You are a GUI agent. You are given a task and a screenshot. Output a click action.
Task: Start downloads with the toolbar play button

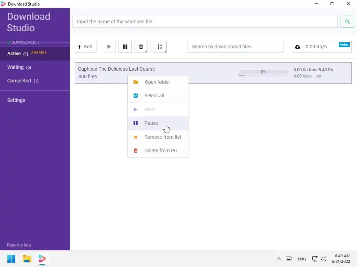[x=109, y=47]
